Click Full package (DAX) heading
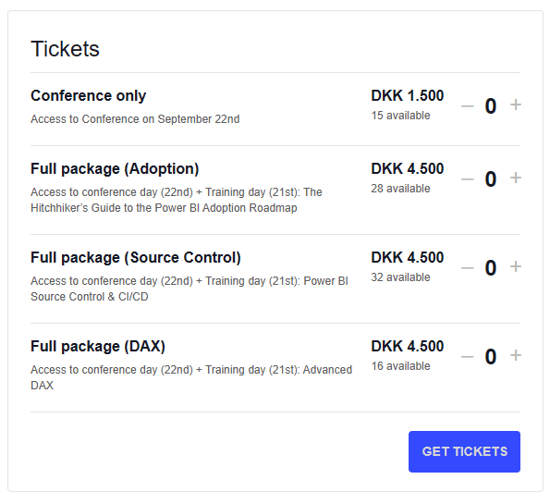The image size is (550, 504). tap(98, 347)
